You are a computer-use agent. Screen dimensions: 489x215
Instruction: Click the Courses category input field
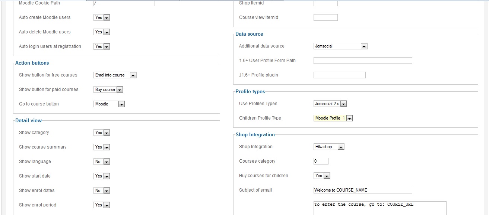(321, 161)
